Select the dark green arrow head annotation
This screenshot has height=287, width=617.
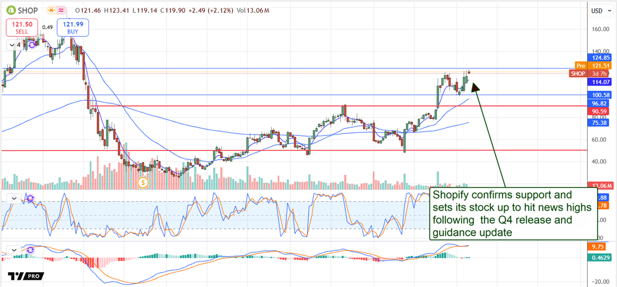tap(475, 85)
